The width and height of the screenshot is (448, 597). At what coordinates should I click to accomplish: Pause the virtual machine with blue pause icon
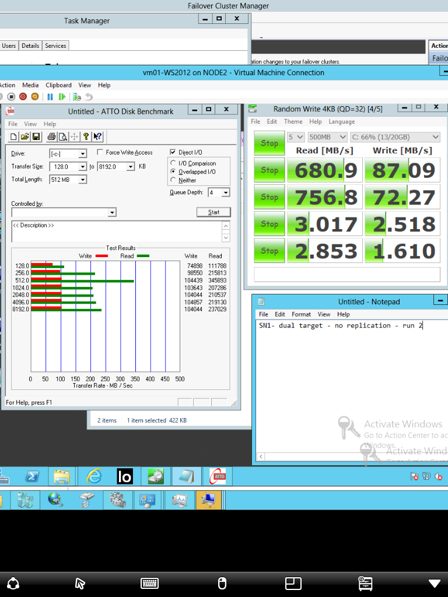(50, 97)
